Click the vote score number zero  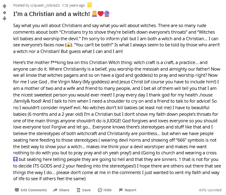click(x=5, y=13)
